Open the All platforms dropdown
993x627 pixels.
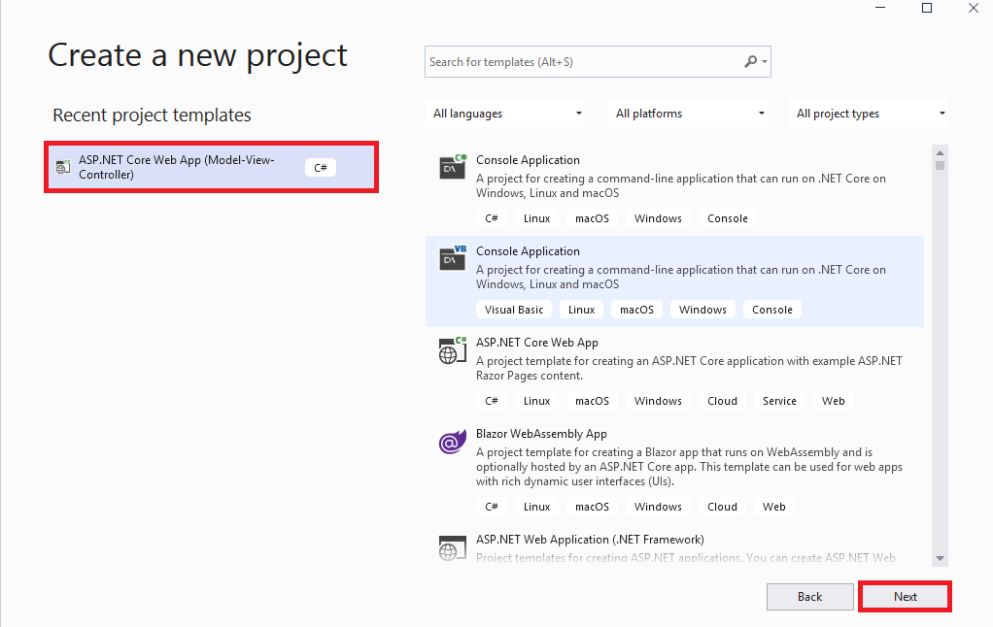[x=687, y=113]
